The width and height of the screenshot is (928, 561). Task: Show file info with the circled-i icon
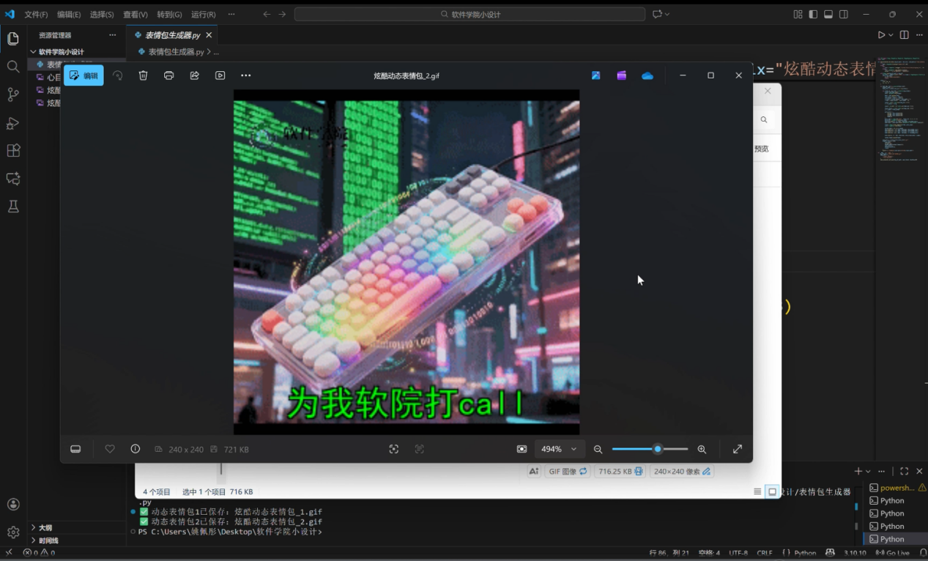136,449
